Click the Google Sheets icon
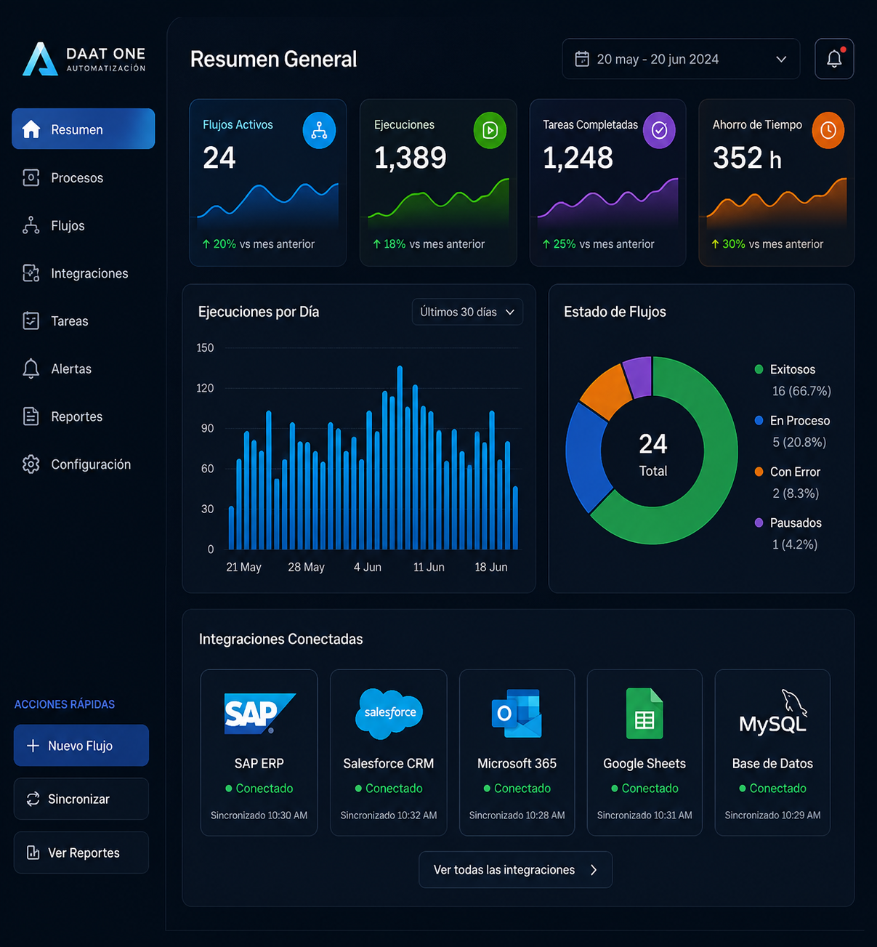 (644, 714)
